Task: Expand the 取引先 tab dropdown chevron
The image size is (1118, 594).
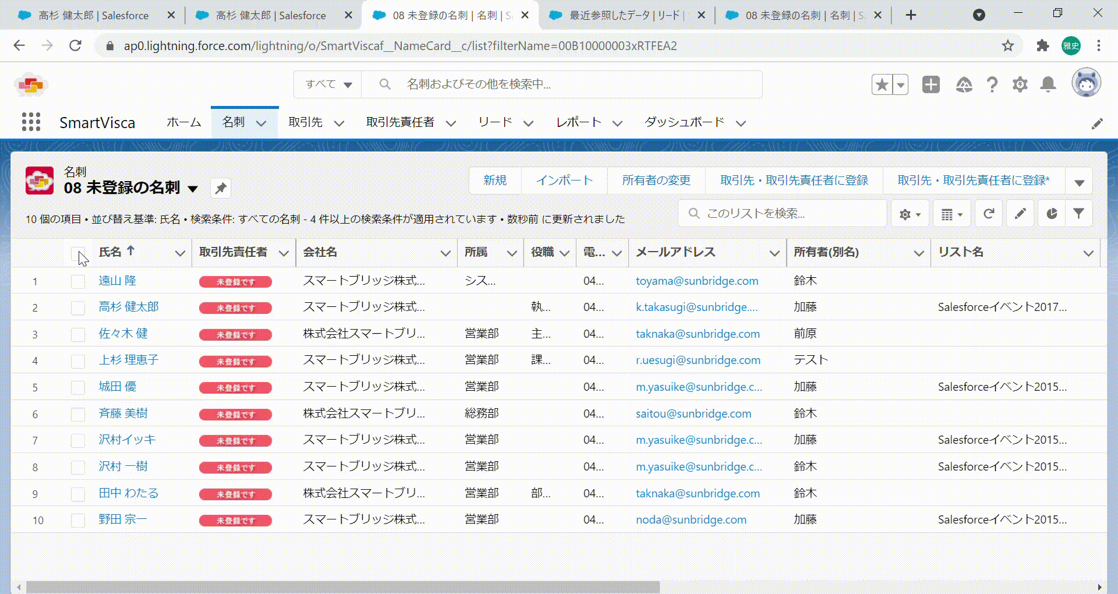Action: tap(339, 123)
